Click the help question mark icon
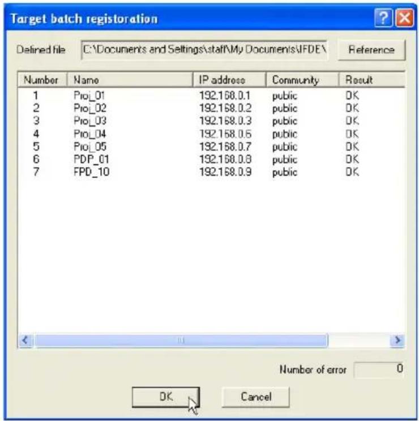 pos(383,18)
